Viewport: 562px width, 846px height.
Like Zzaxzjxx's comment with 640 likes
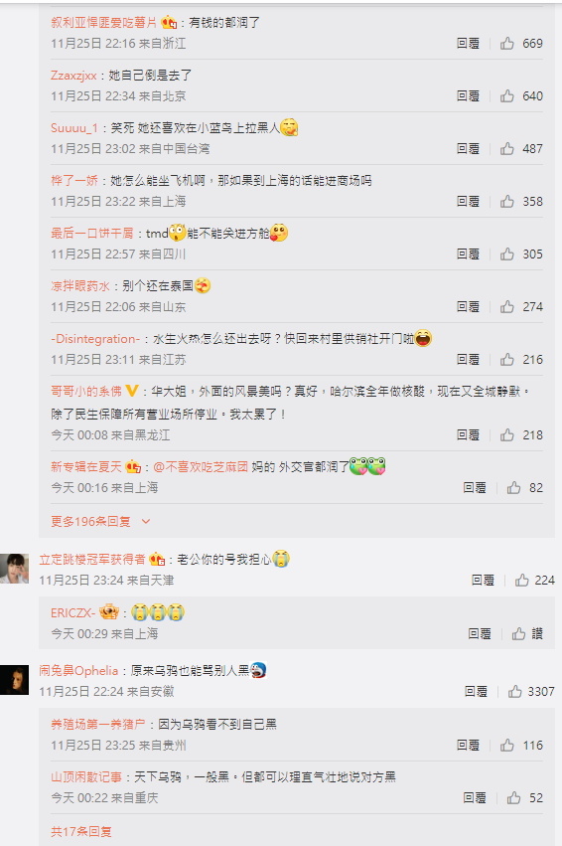507,96
